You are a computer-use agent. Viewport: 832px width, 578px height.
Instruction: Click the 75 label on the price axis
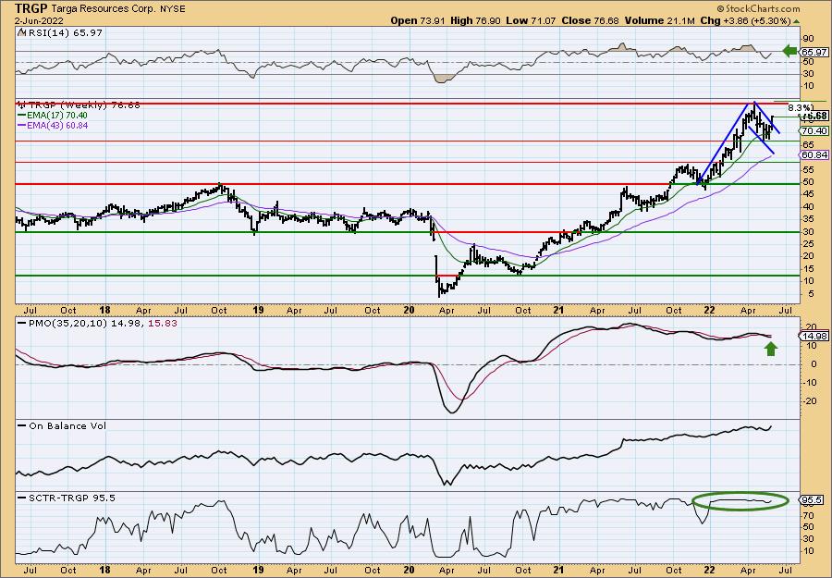coord(809,120)
